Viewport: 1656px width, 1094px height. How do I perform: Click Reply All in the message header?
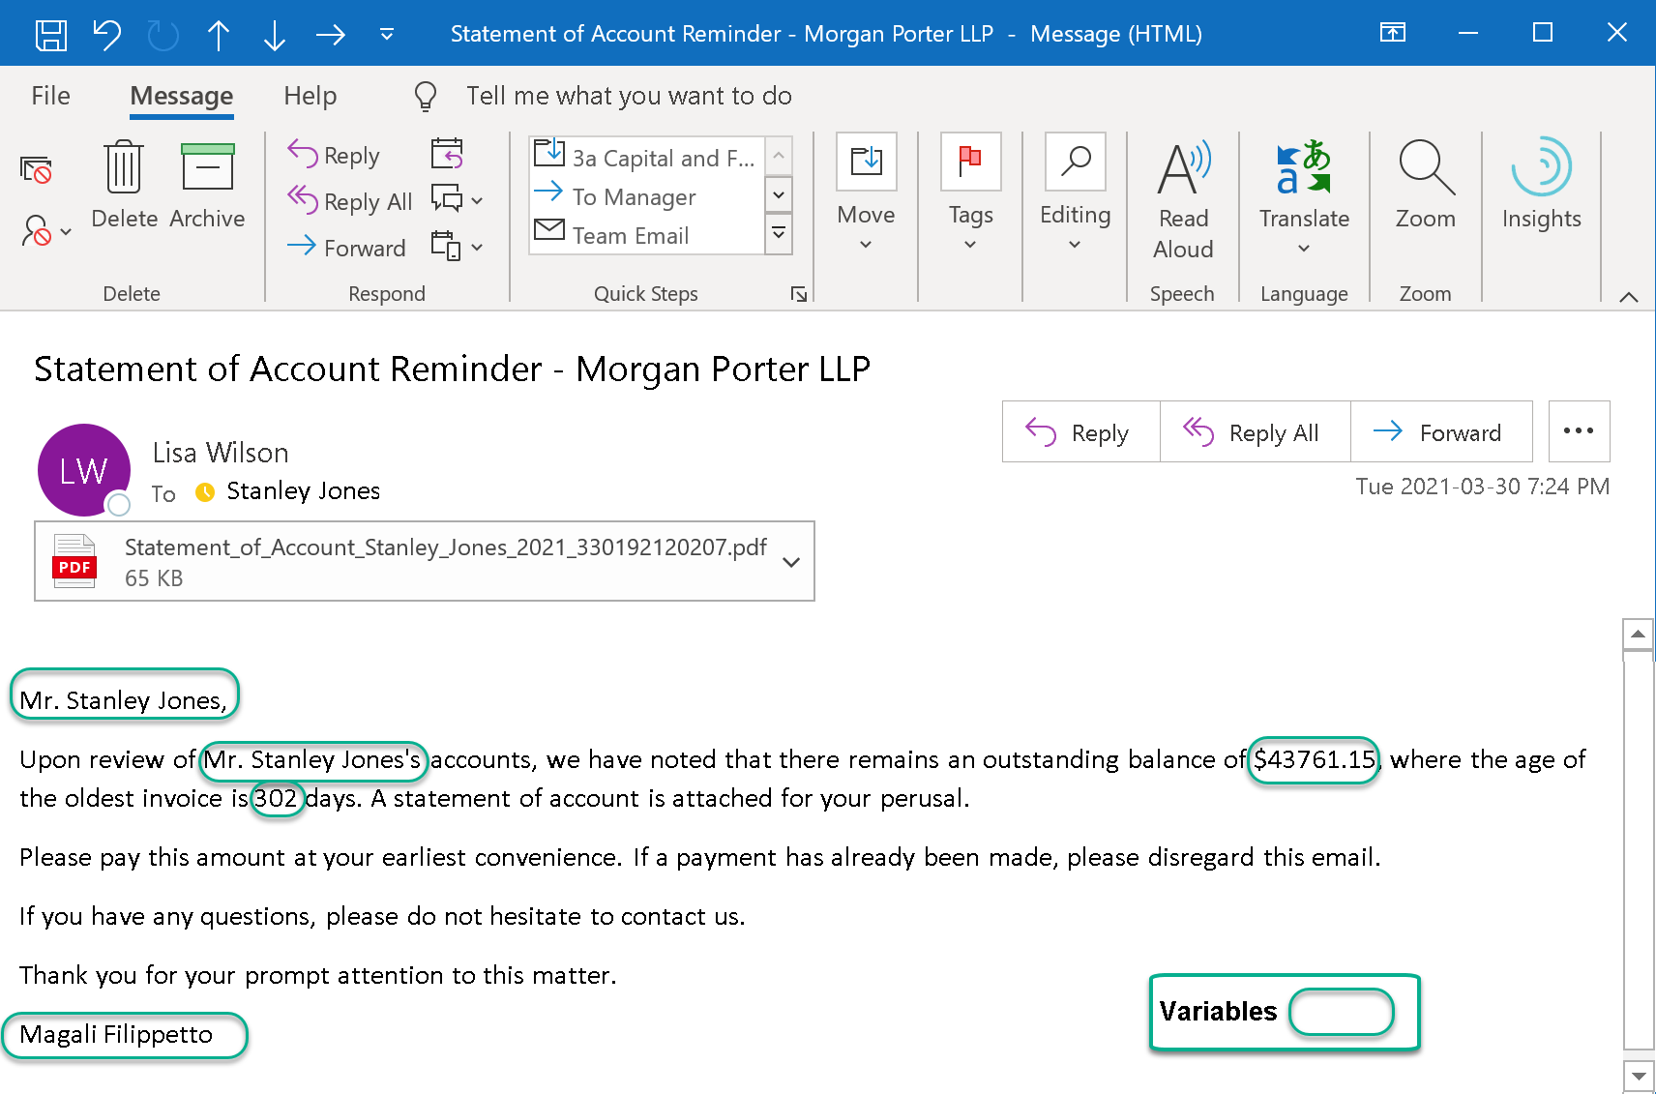[x=1255, y=431]
